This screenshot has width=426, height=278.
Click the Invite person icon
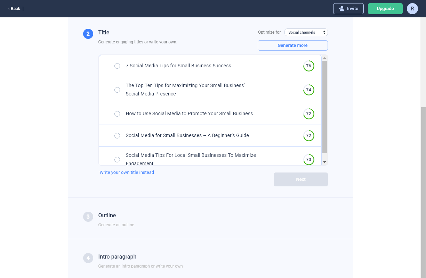[341, 8]
